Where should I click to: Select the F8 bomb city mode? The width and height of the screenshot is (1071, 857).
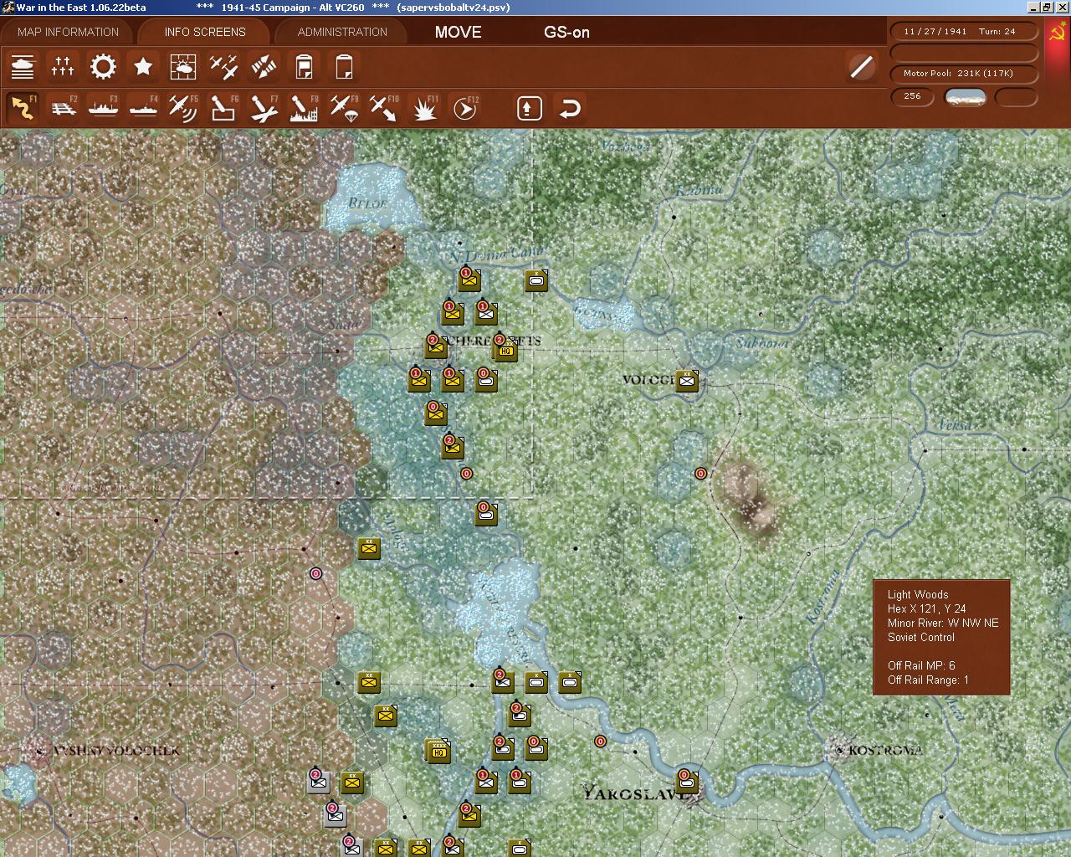(304, 108)
